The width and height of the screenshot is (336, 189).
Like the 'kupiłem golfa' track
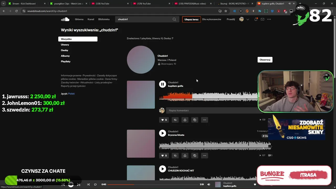(x=164, y=120)
